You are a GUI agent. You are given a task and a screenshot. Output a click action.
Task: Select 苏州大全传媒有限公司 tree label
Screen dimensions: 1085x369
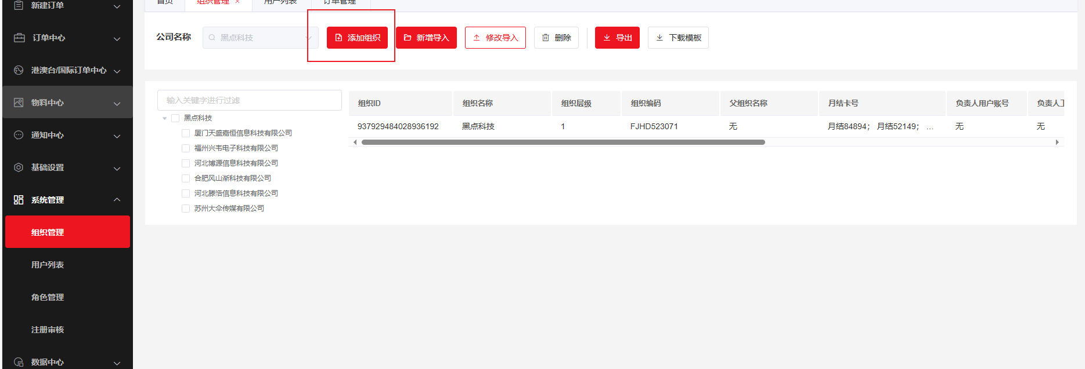[x=229, y=209]
